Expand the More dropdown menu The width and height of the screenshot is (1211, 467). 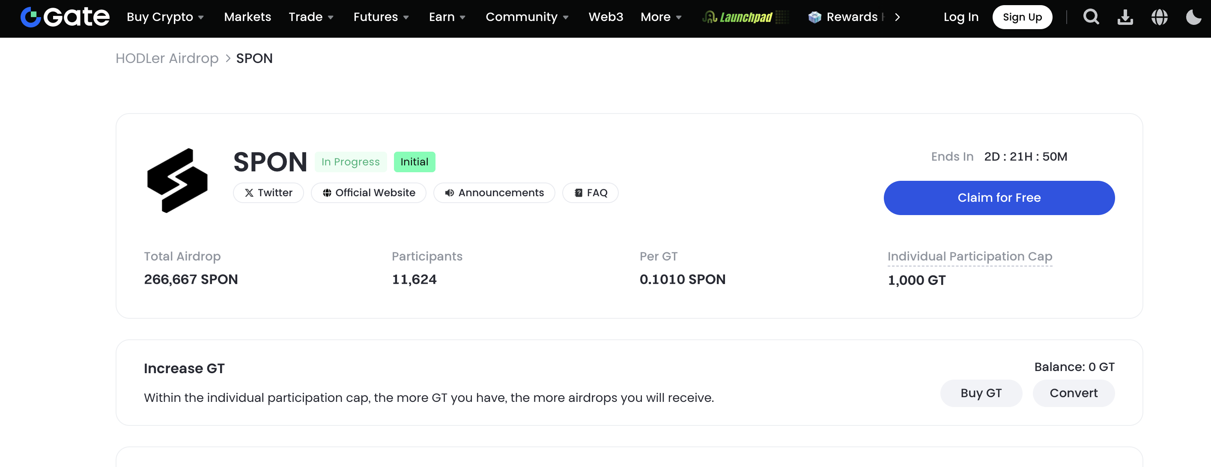[x=660, y=17]
